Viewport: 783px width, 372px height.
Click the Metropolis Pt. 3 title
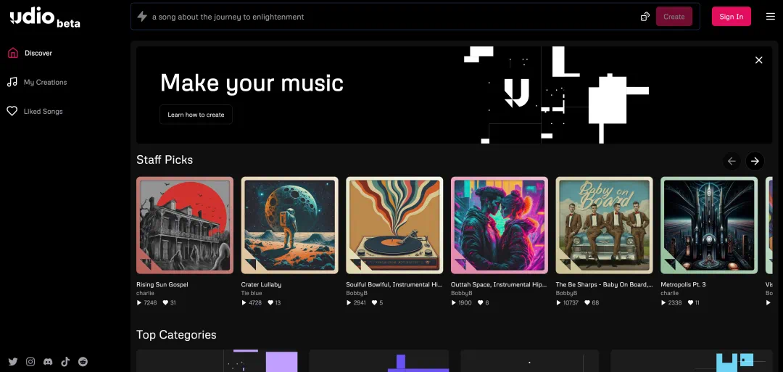[683, 284]
